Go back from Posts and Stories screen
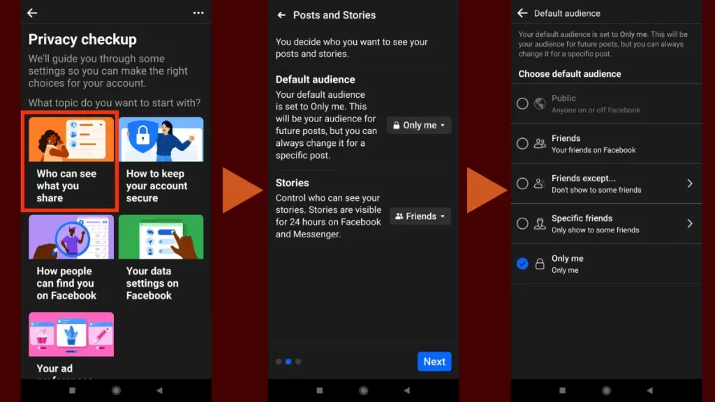Image resolution: width=715 pixels, height=402 pixels. pyautogui.click(x=281, y=15)
